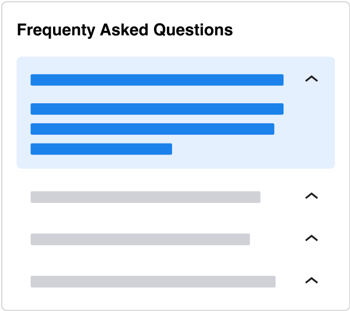Screen dimensions: 350x311
Task: Expand the last FAQ item chevron
Action: tap(311, 281)
